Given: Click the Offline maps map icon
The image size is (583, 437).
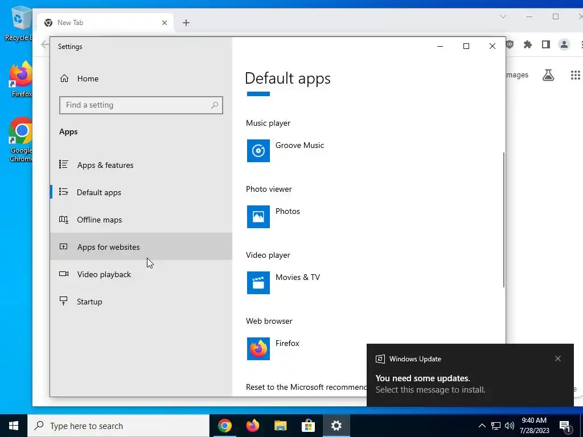Looking at the screenshot, I should 64,219.
